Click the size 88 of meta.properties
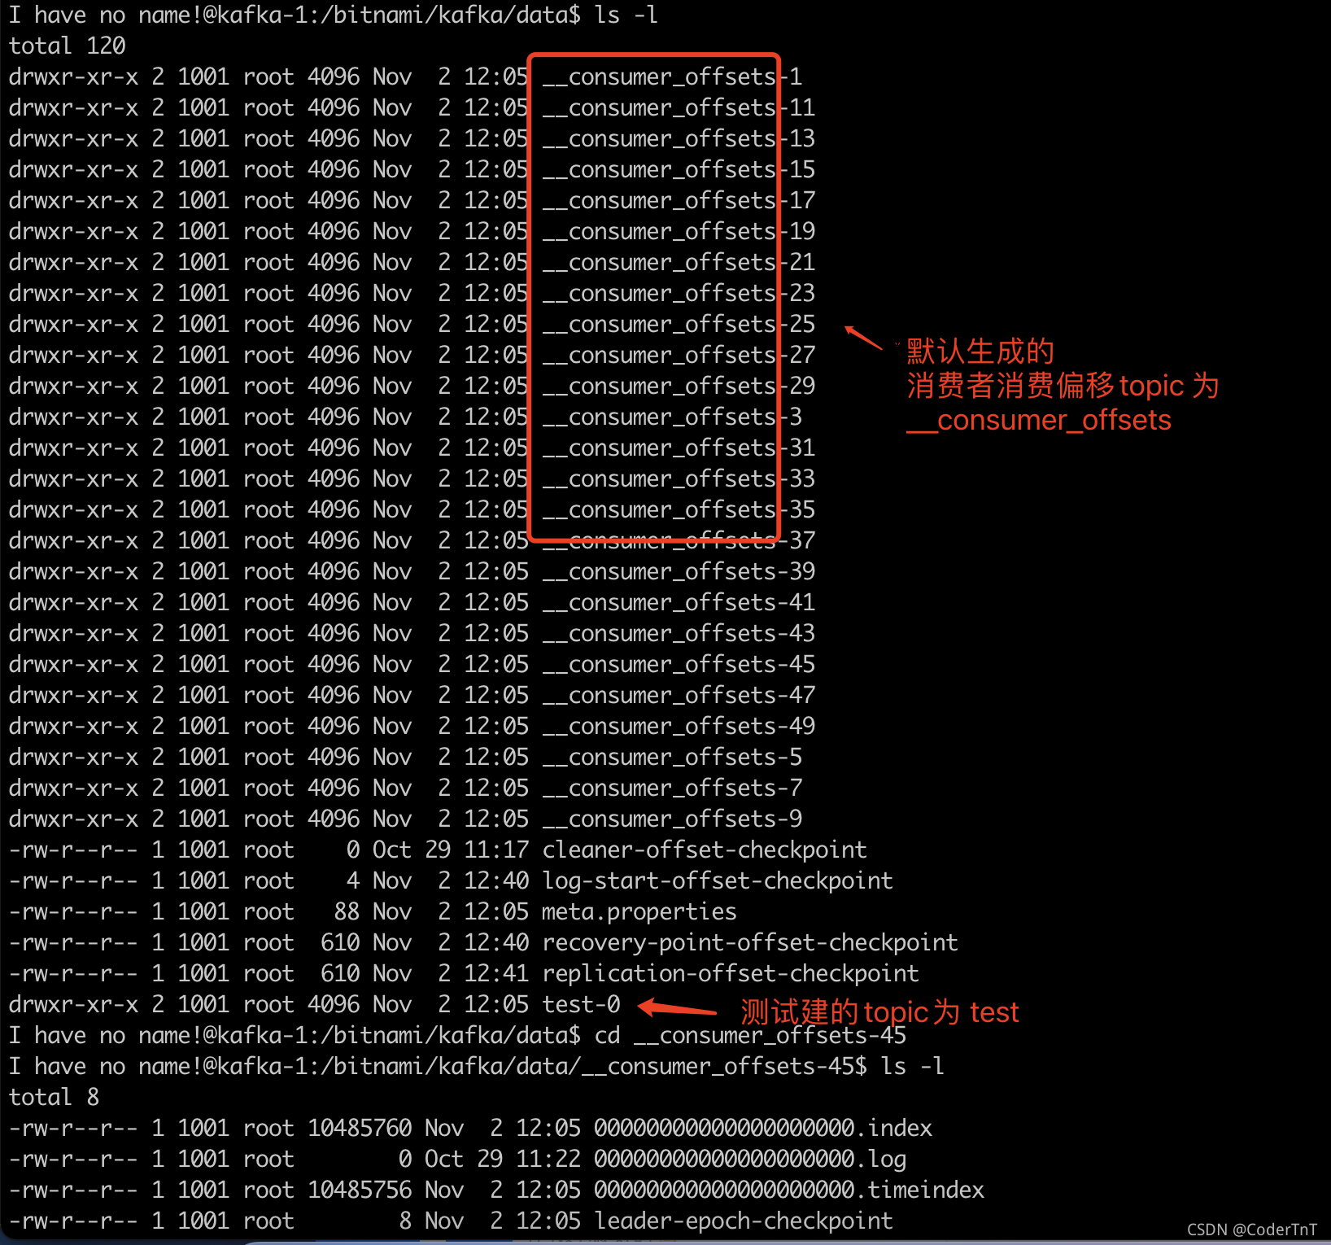The height and width of the screenshot is (1245, 1331). click(x=347, y=911)
